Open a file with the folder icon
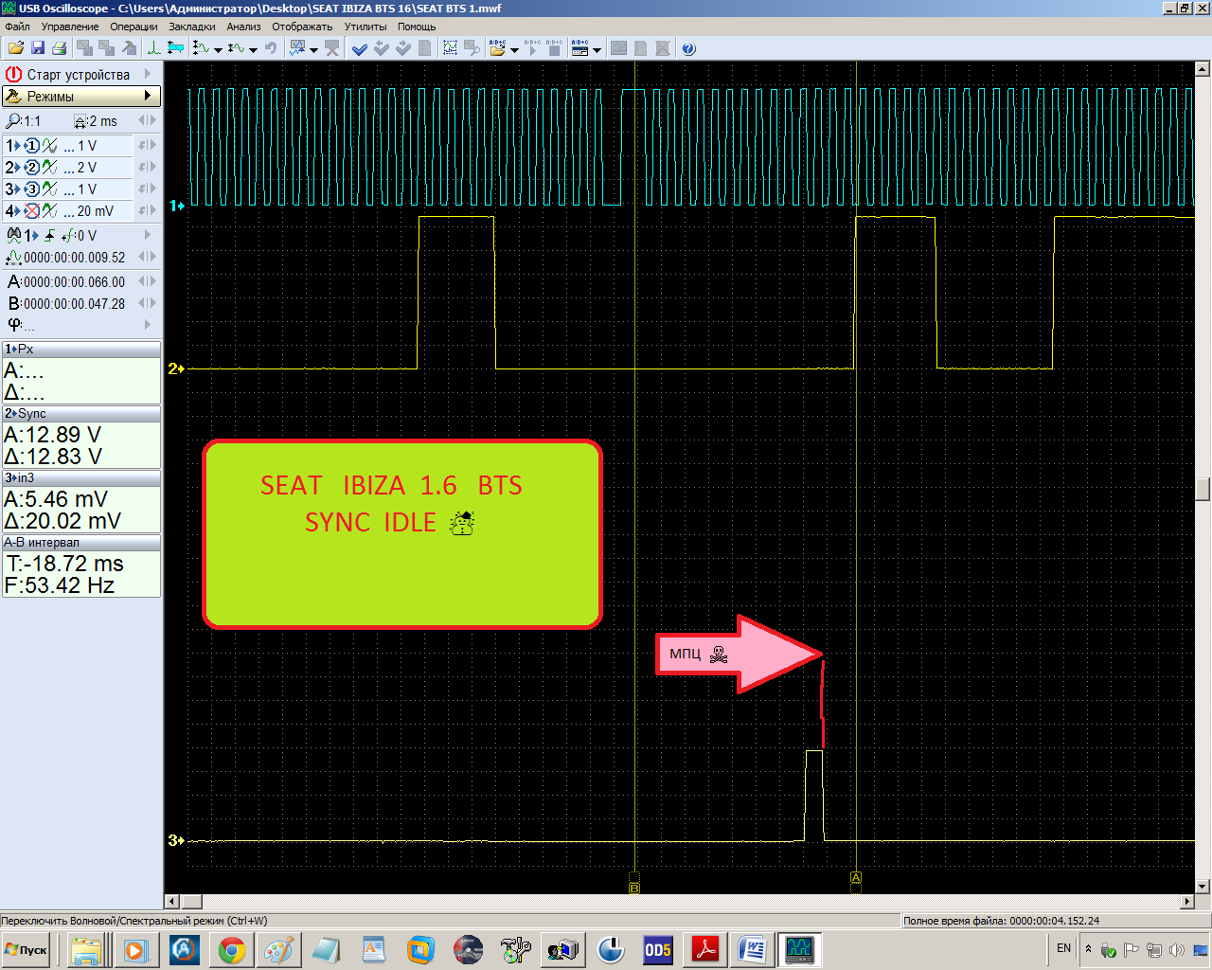Viewport: 1212px width, 970px height. click(15, 48)
